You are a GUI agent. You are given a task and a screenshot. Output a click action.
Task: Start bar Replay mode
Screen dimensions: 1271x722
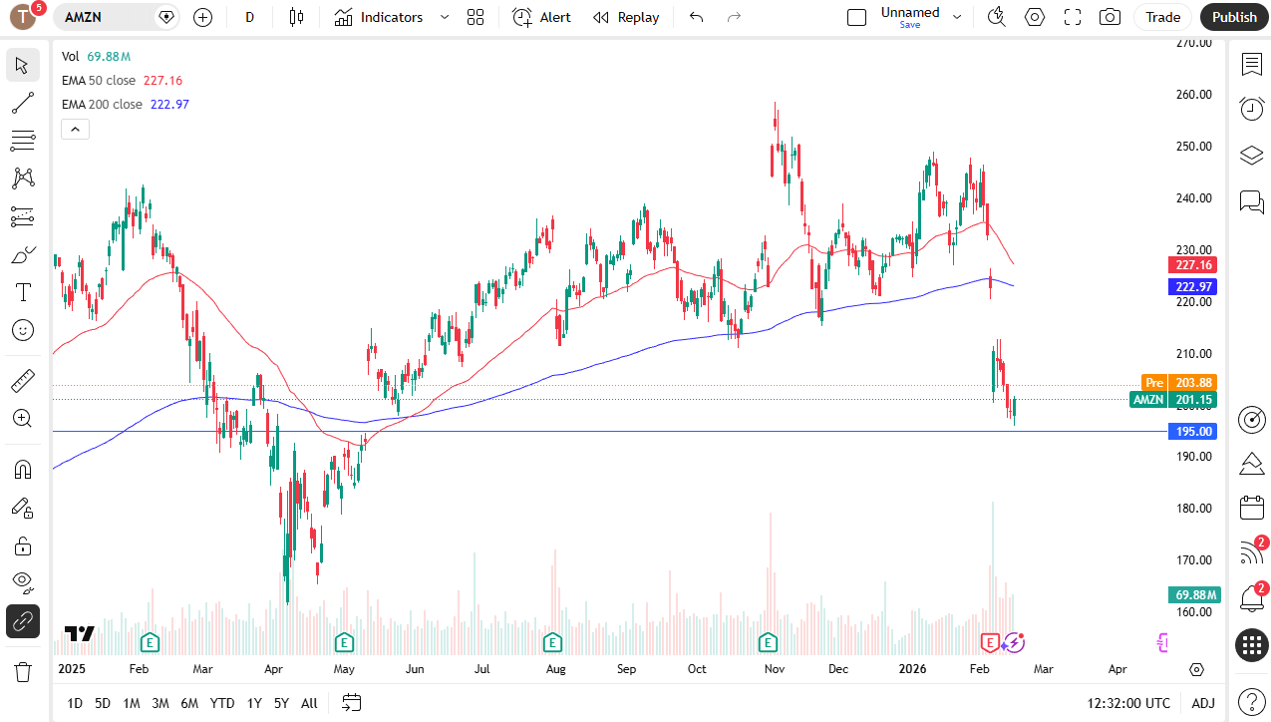pyautogui.click(x=626, y=17)
